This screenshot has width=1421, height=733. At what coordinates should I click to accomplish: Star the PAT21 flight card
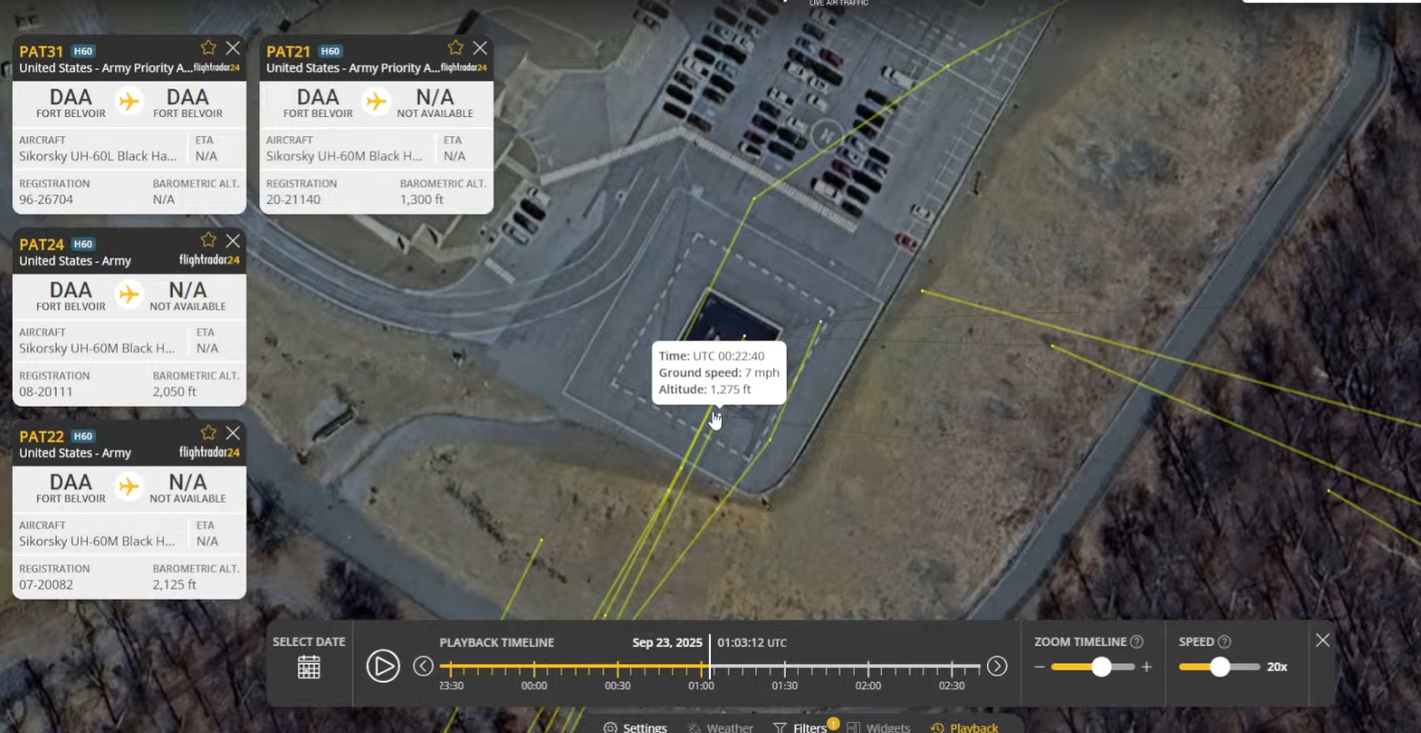(x=455, y=48)
